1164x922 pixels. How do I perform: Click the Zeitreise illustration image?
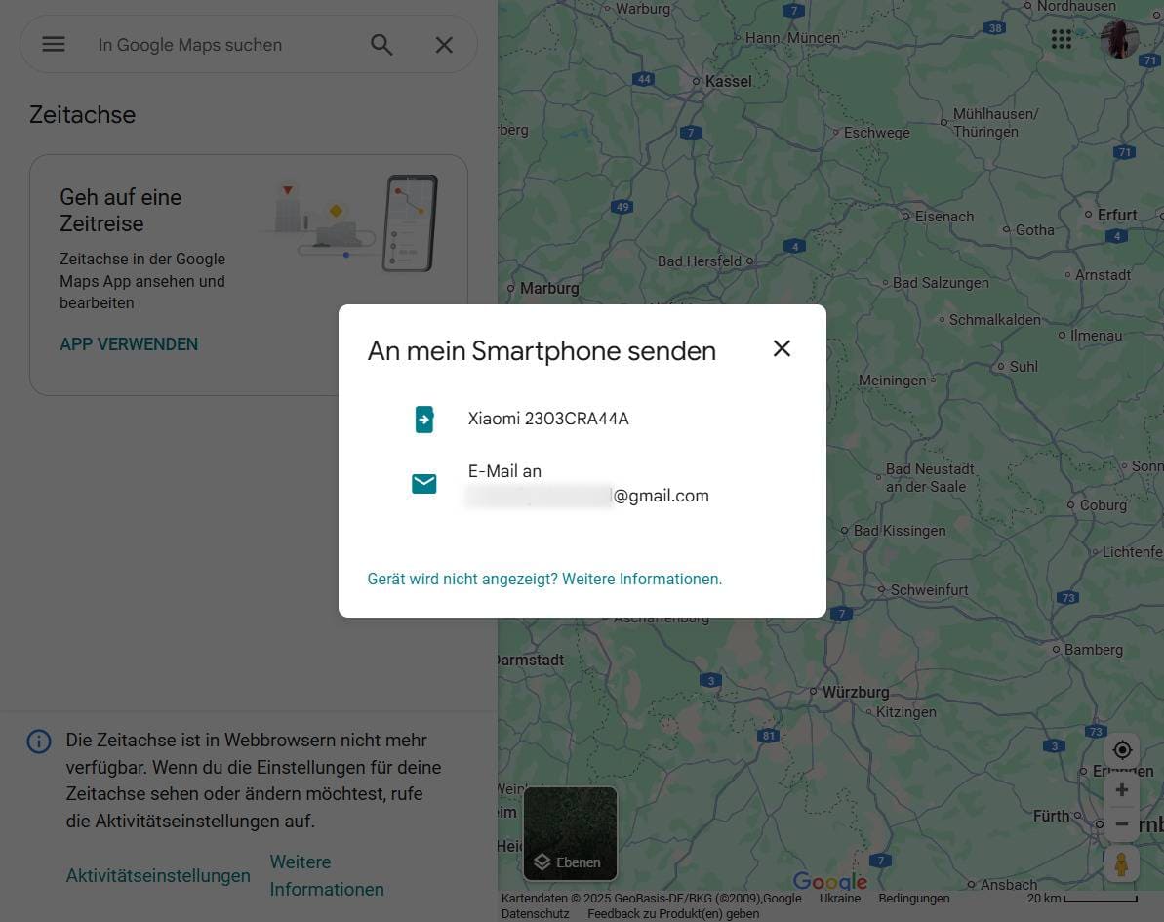(351, 222)
